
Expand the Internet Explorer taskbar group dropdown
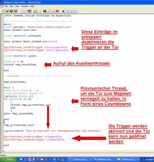[90, 159]
